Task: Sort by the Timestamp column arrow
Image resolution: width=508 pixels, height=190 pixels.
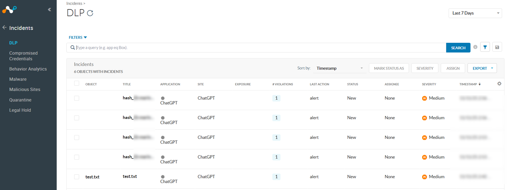Action: click(480, 84)
